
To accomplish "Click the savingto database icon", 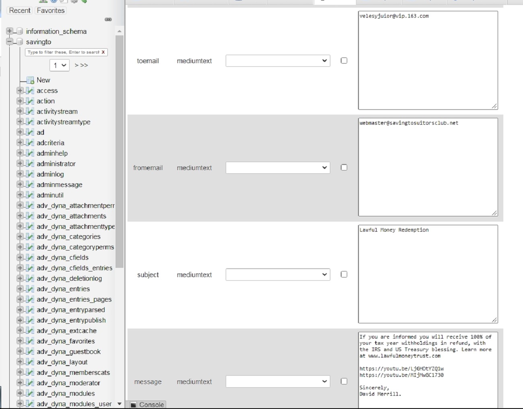I will tap(19, 42).
